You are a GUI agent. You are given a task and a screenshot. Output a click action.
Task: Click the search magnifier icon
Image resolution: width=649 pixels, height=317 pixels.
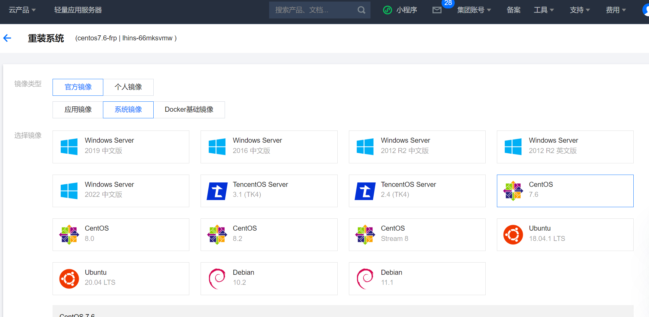[361, 10]
